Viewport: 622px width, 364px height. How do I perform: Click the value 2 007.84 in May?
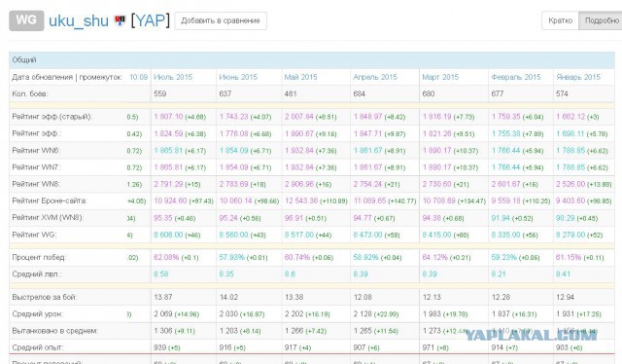(x=299, y=117)
